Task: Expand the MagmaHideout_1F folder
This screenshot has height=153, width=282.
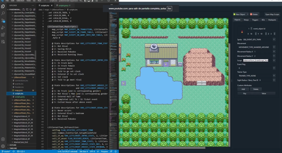Action: point(22,116)
